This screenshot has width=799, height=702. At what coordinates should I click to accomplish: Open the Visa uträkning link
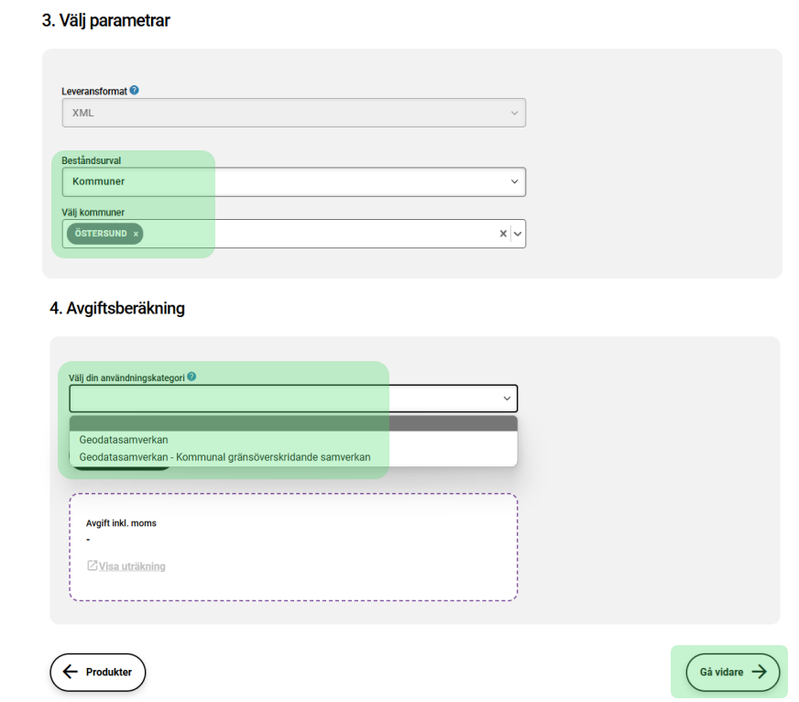pyautogui.click(x=132, y=566)
